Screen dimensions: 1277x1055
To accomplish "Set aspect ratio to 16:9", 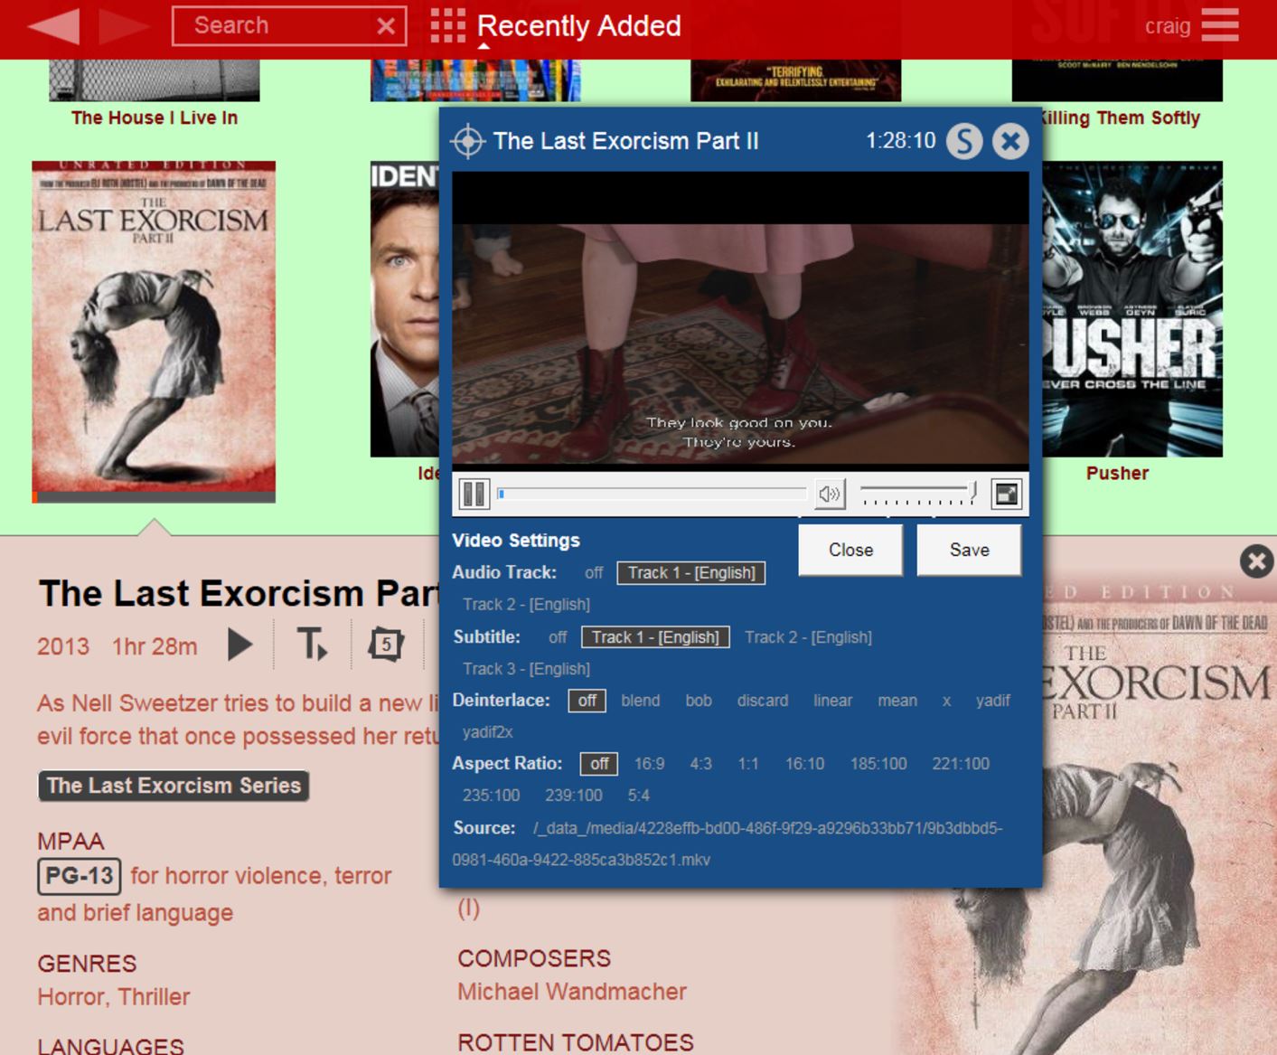I will pos(649,764).
